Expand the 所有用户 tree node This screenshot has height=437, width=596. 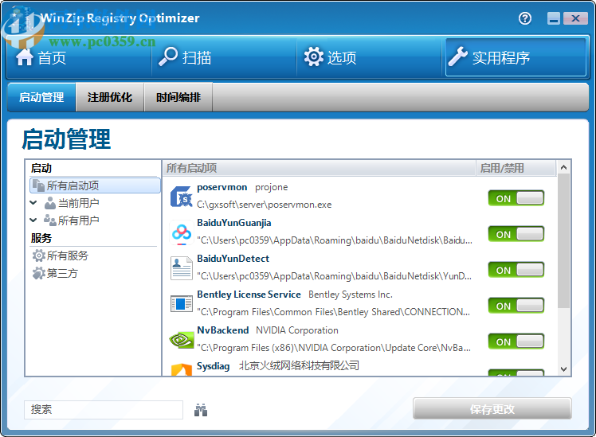coord(33,220)
